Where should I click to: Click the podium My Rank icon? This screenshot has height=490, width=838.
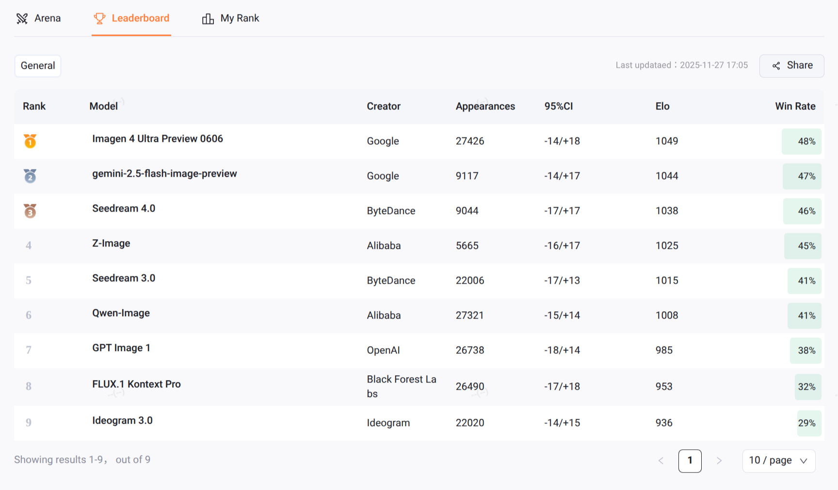[208, 18]
